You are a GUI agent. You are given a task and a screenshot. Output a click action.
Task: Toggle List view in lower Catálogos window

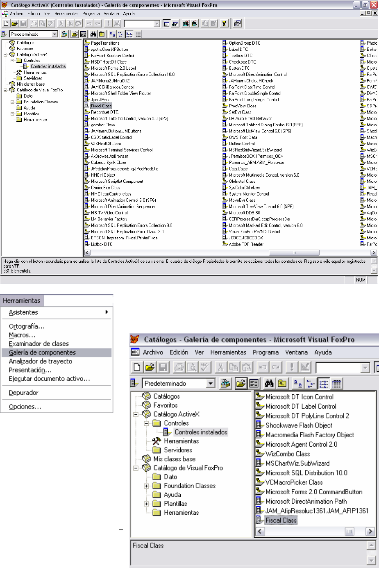coord(324,384)
